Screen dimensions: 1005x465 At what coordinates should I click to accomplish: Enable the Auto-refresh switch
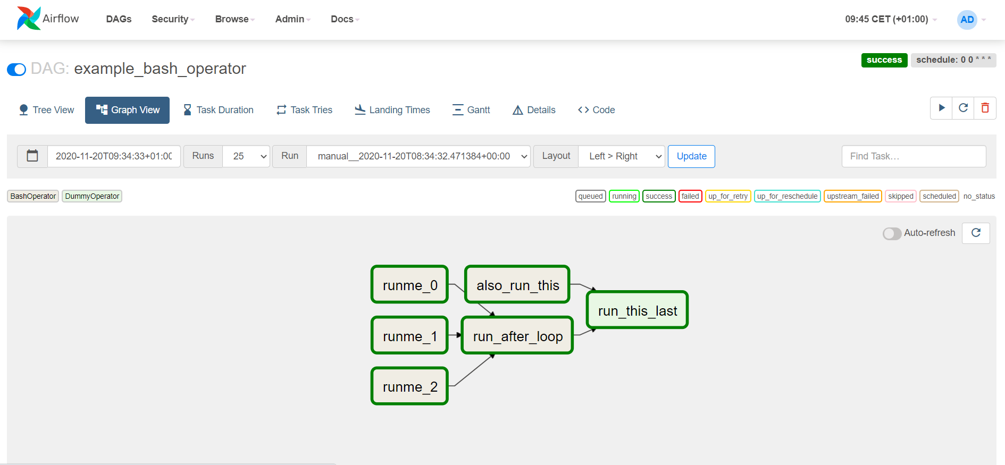point(892,233)
